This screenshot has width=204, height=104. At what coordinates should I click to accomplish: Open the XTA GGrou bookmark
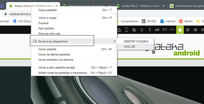22,21
